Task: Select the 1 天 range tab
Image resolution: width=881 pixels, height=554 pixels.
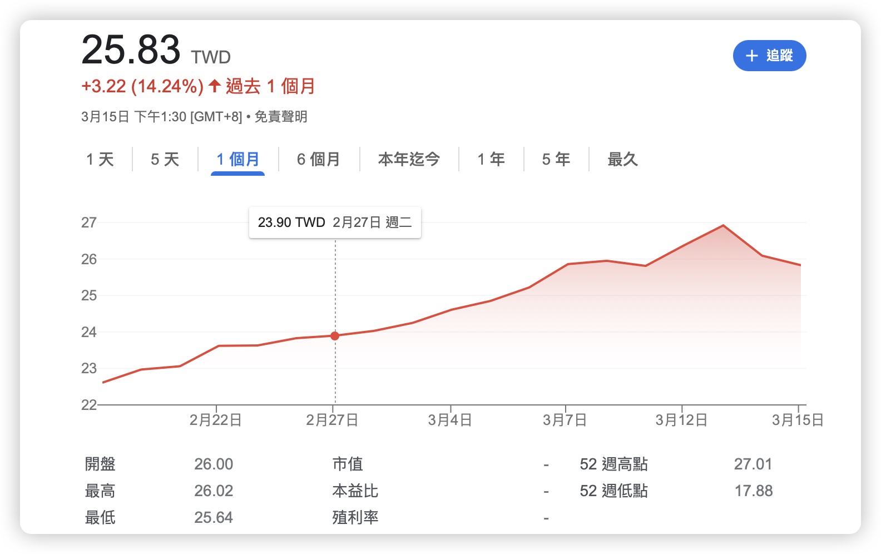Action: [100, 160]
